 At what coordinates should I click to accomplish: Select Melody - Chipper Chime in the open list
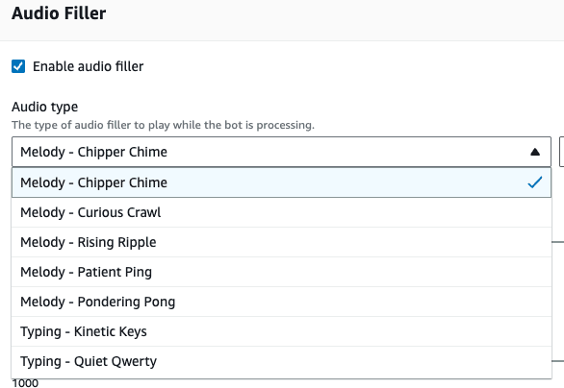281,182
